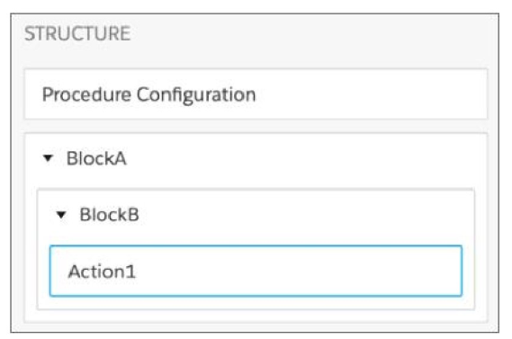Viewport: 512px width, 339px height.
Task: Click the gray Structure panel background
Action: [x=310, y=40]
